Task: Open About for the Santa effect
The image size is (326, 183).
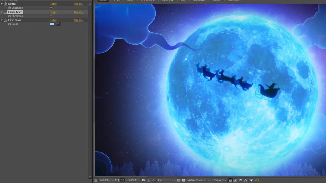Action: 78,4
